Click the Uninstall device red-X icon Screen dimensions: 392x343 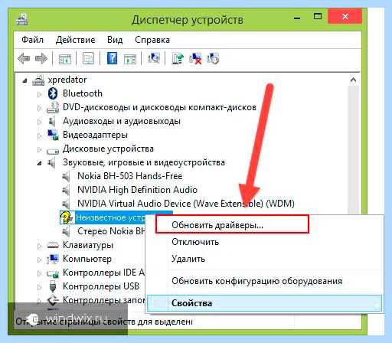195,58
